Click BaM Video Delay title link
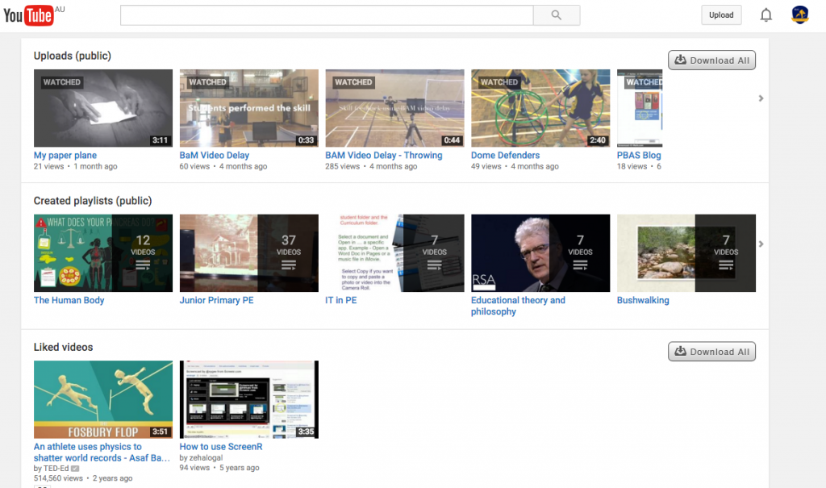The image size is (826, 488). click(215, 156)
